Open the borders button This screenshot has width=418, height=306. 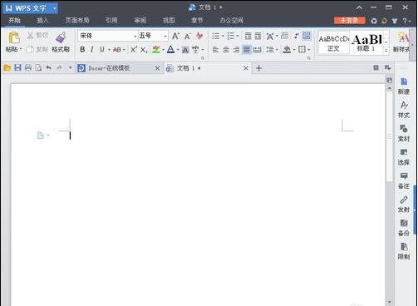[302, 50]
